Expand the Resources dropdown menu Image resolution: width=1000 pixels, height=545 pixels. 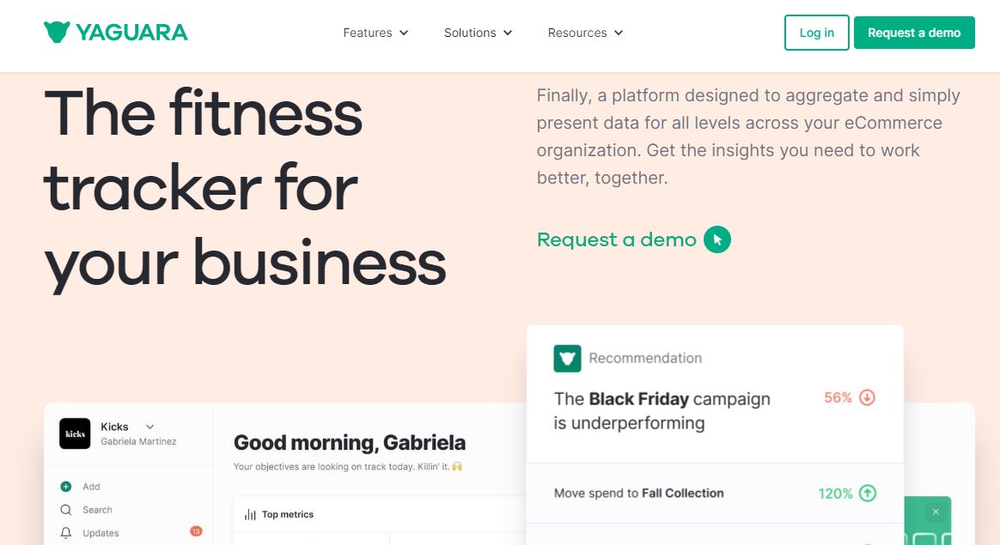tap(585, 33)
